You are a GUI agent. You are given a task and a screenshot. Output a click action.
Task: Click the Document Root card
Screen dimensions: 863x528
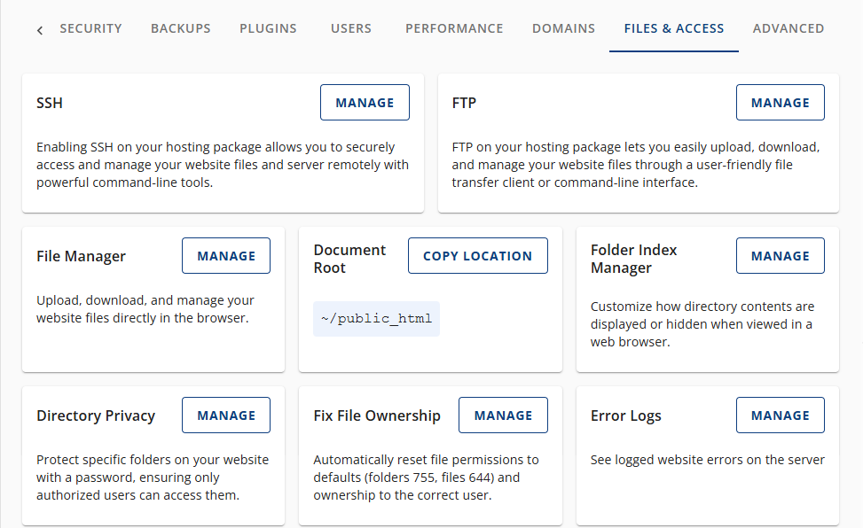(x=349, y=259)
